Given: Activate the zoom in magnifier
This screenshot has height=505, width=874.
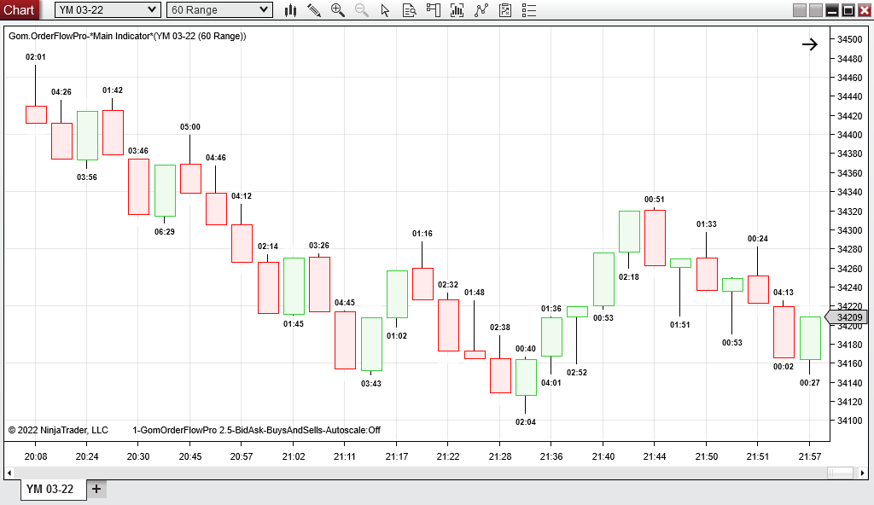Looking at the screenshot, I should (338, 10).
